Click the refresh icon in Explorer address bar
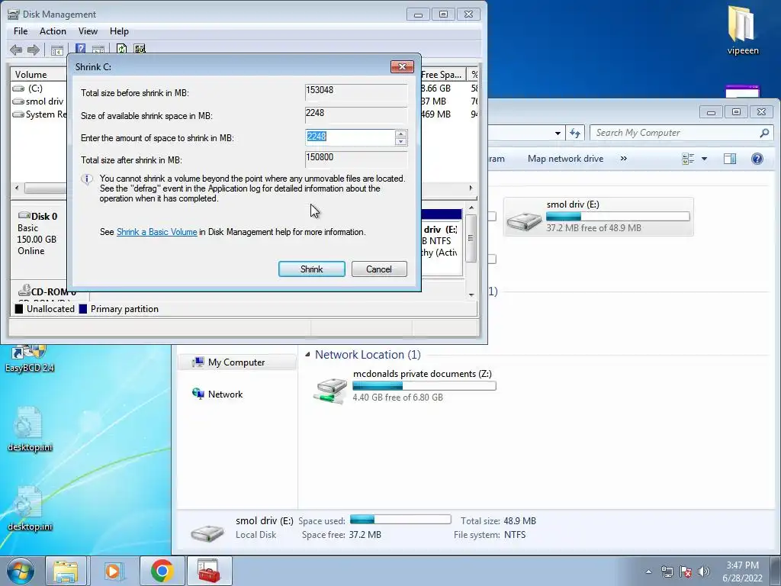 coord(575,133)
